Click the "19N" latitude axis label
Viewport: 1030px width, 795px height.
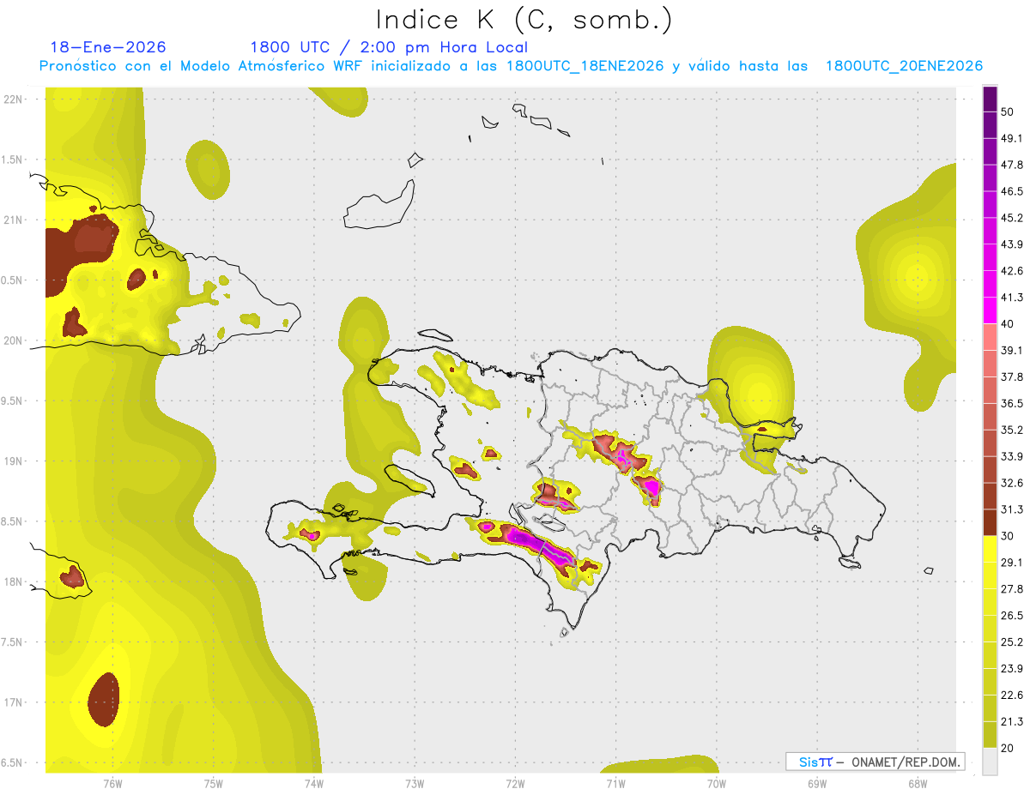14,461
